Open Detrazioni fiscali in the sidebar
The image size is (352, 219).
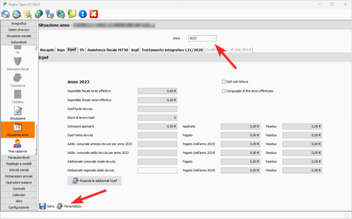18,63
